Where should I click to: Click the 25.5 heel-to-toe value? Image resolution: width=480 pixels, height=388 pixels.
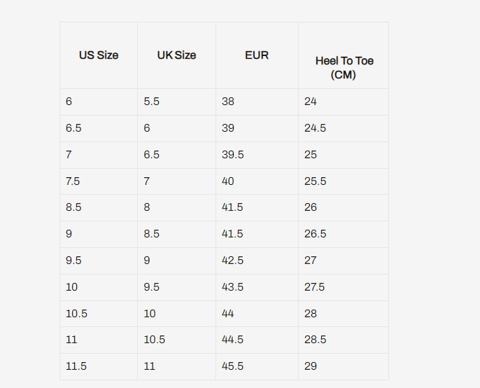pyautogui.click(x=315, y=181)
